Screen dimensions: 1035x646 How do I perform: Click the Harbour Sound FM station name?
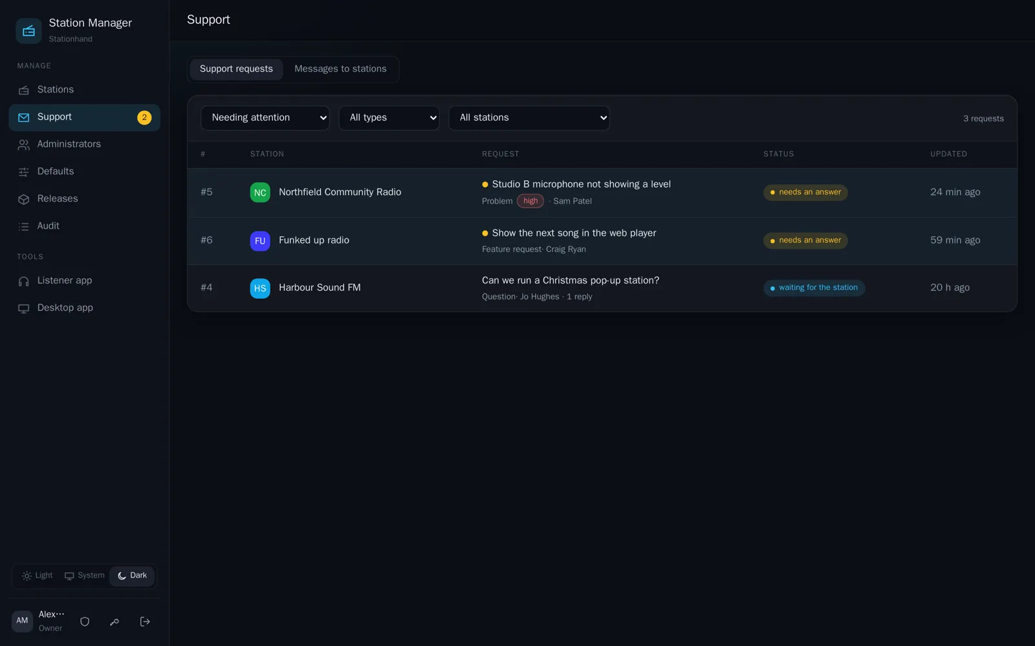[320, 288]
